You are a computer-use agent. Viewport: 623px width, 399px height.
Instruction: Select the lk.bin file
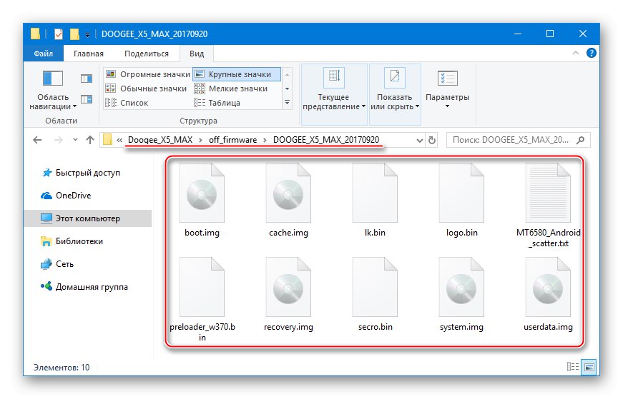point(375,201)
